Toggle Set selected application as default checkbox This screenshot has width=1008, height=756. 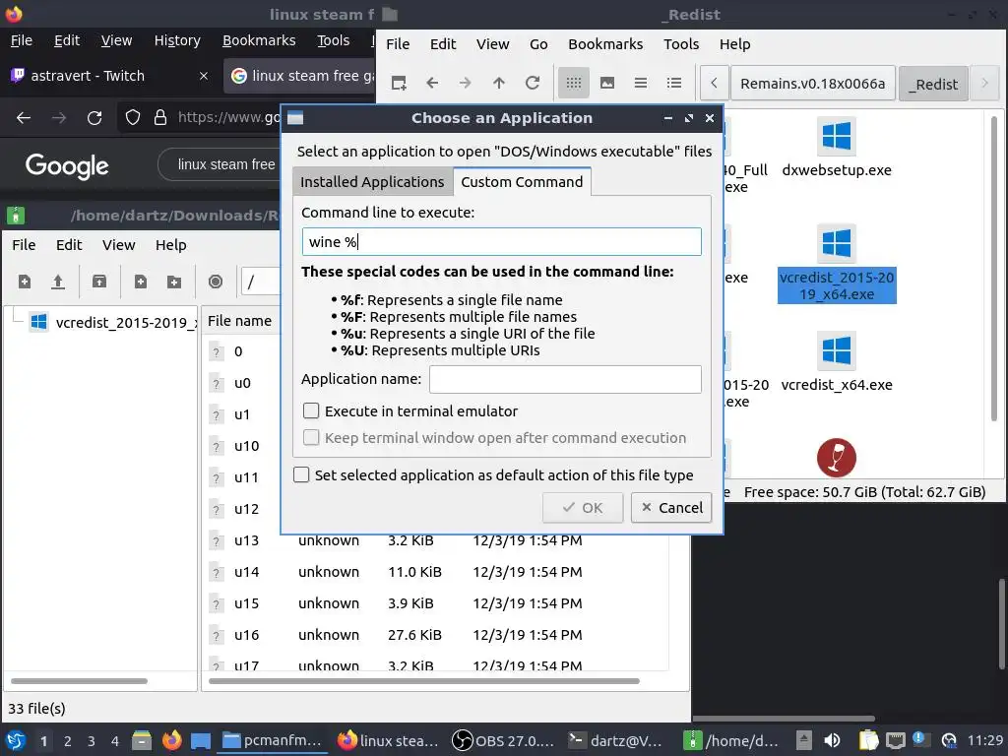(x=301, y=474)
